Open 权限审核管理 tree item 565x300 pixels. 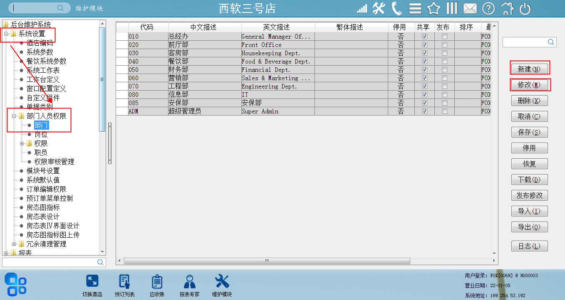(54, 162)
